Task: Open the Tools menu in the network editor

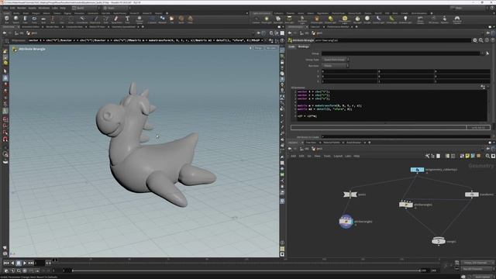Action: pos(327,156)
